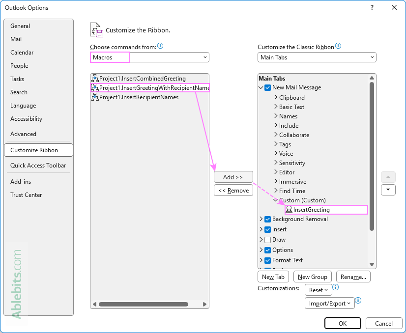This screenshot has height=333, width=406.
Task: Open the Main Tabs ribbon dropdown
Action: click(317, 57)
